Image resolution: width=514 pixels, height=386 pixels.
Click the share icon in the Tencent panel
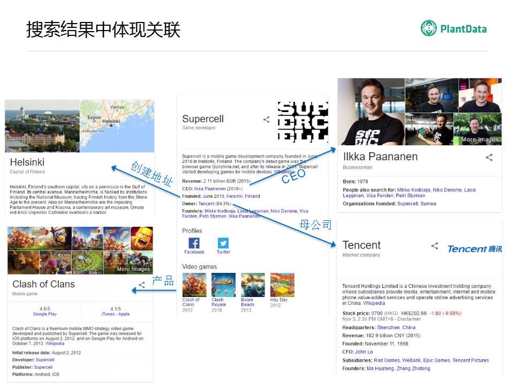435,246
